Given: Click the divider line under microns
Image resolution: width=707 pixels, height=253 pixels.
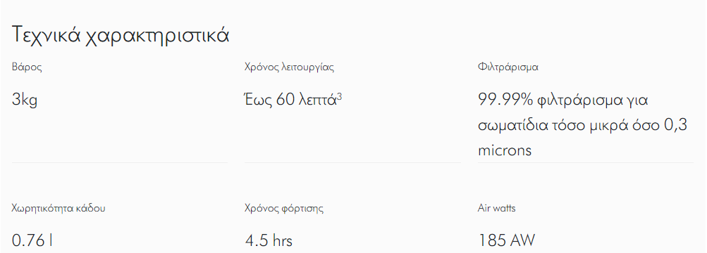Looking at the screenshot, I should point(586,162).
